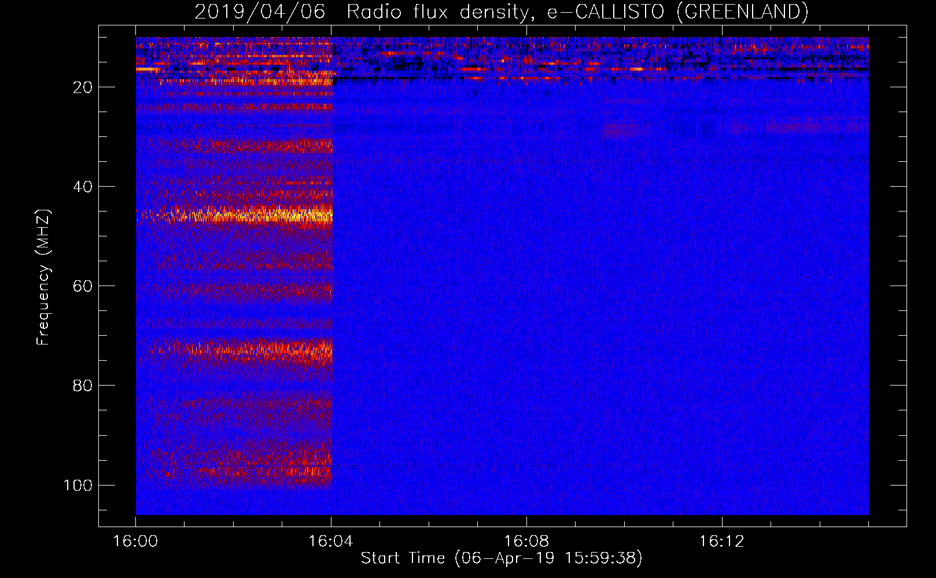
Task: Click the 60 MHz frequency tick label
Action: (83, 286)
